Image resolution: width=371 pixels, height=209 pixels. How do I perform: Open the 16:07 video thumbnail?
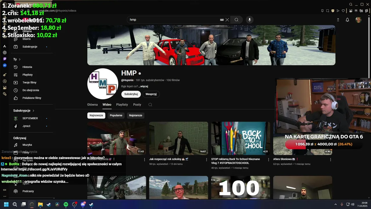179,138
